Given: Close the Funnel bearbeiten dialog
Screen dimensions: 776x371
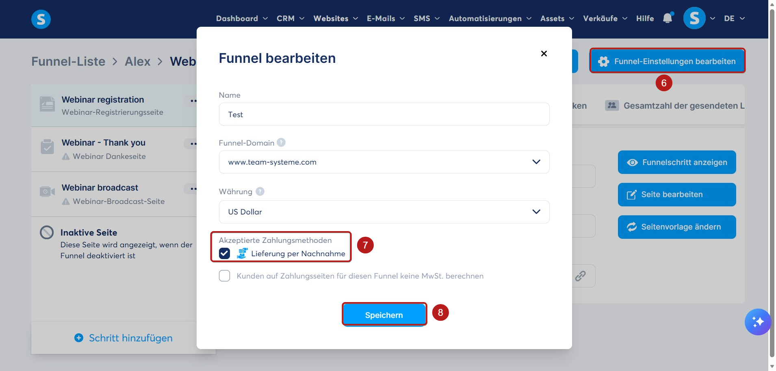Looking at the screenshot, I should point(544,54).
